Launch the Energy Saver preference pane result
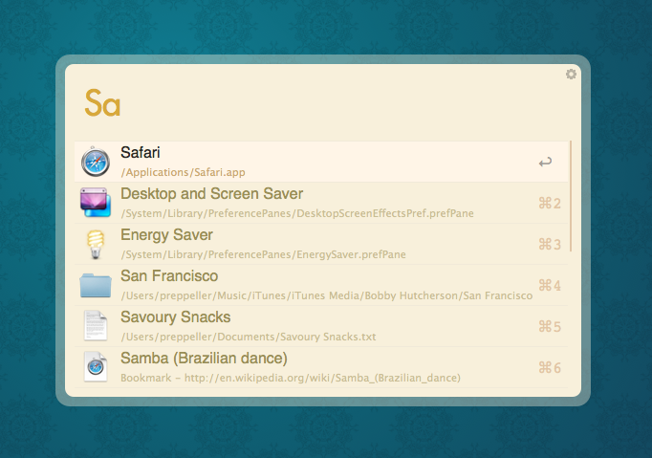652x458 pixels. coord(166,235)
